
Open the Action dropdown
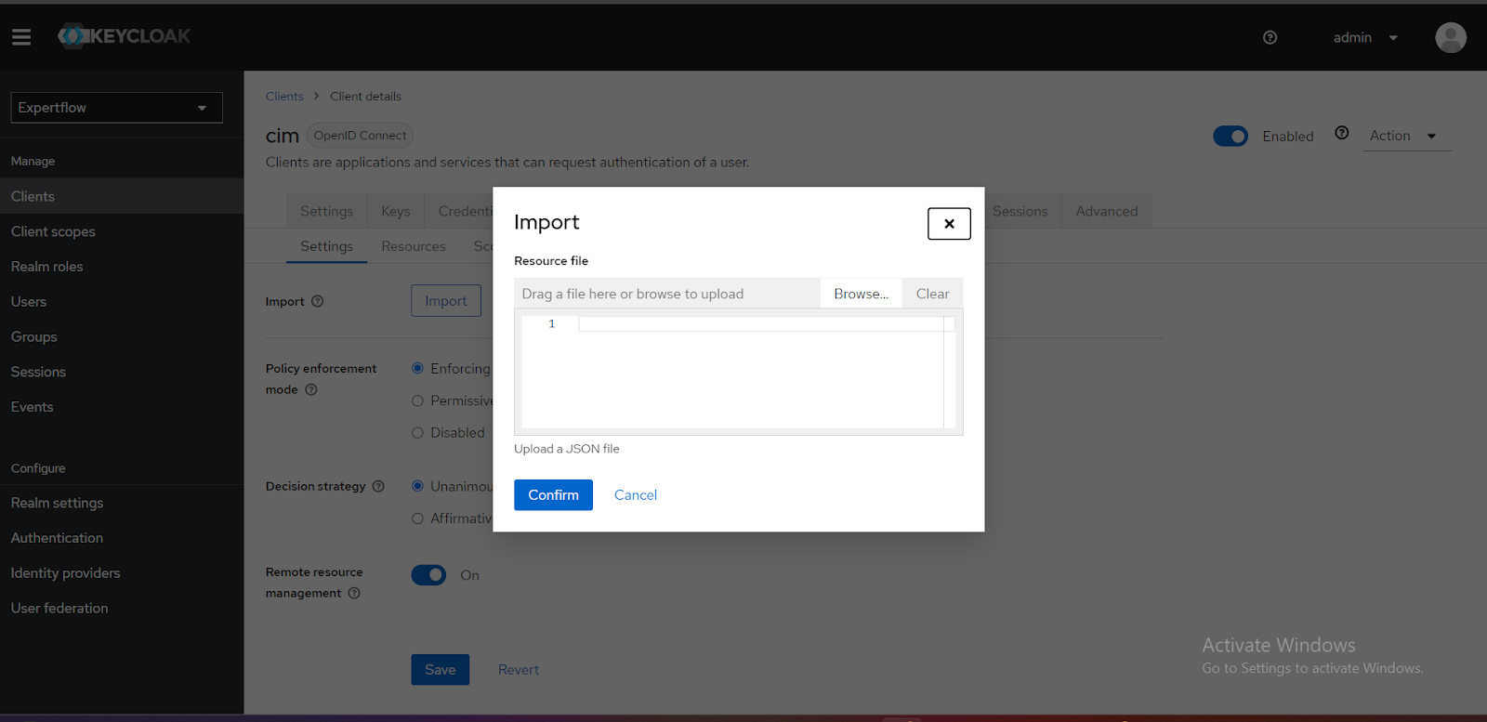tap(1405, 136)
